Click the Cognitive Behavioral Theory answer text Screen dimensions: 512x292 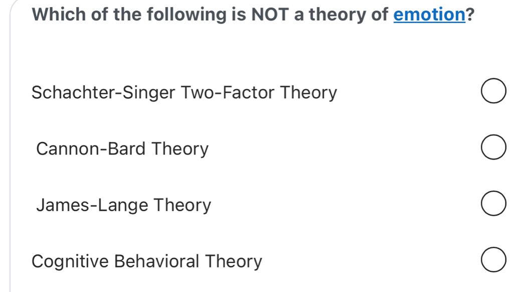146,261
